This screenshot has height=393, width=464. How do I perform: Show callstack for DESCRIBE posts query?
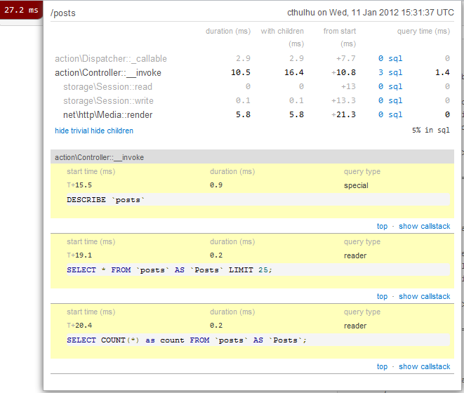coord(425,227)
